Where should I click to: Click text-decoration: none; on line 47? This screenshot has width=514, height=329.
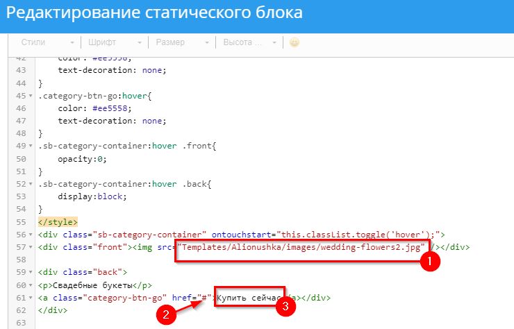[112, 121]
